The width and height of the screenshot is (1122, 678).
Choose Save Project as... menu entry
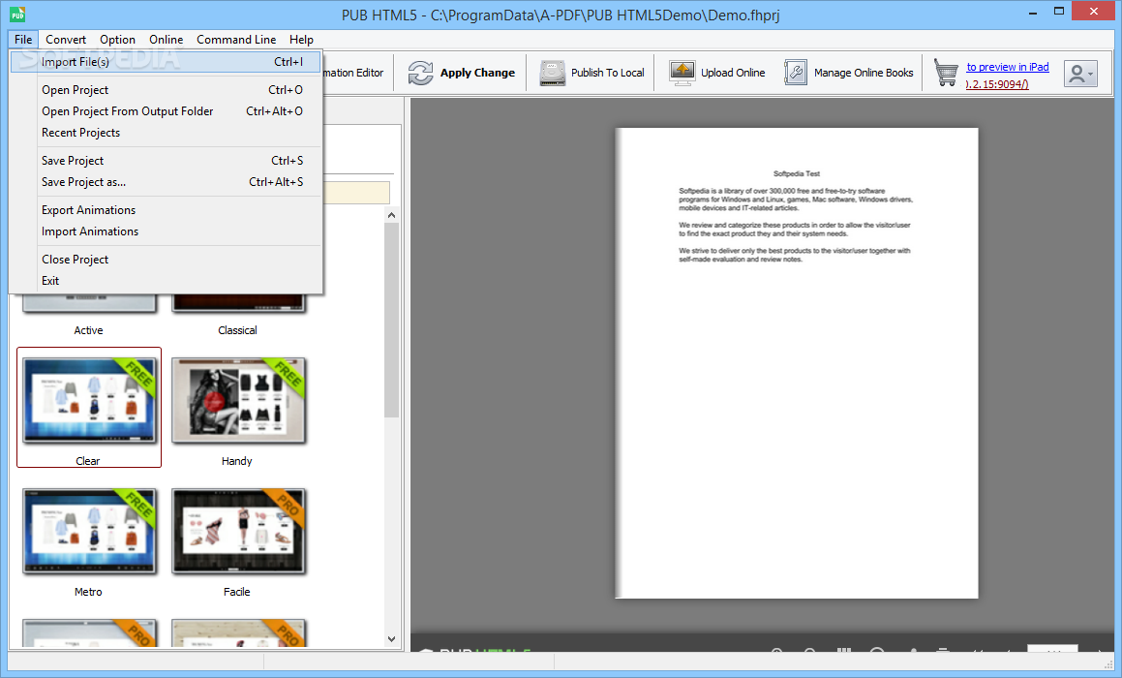[x=166, y=182]
